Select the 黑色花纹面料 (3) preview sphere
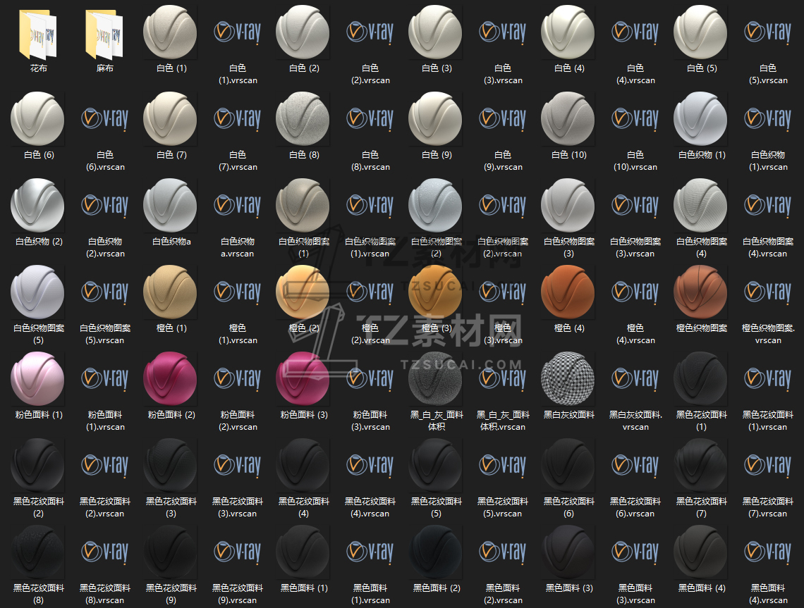The height and width of the screenshot is (608, 804). (170, 465)
